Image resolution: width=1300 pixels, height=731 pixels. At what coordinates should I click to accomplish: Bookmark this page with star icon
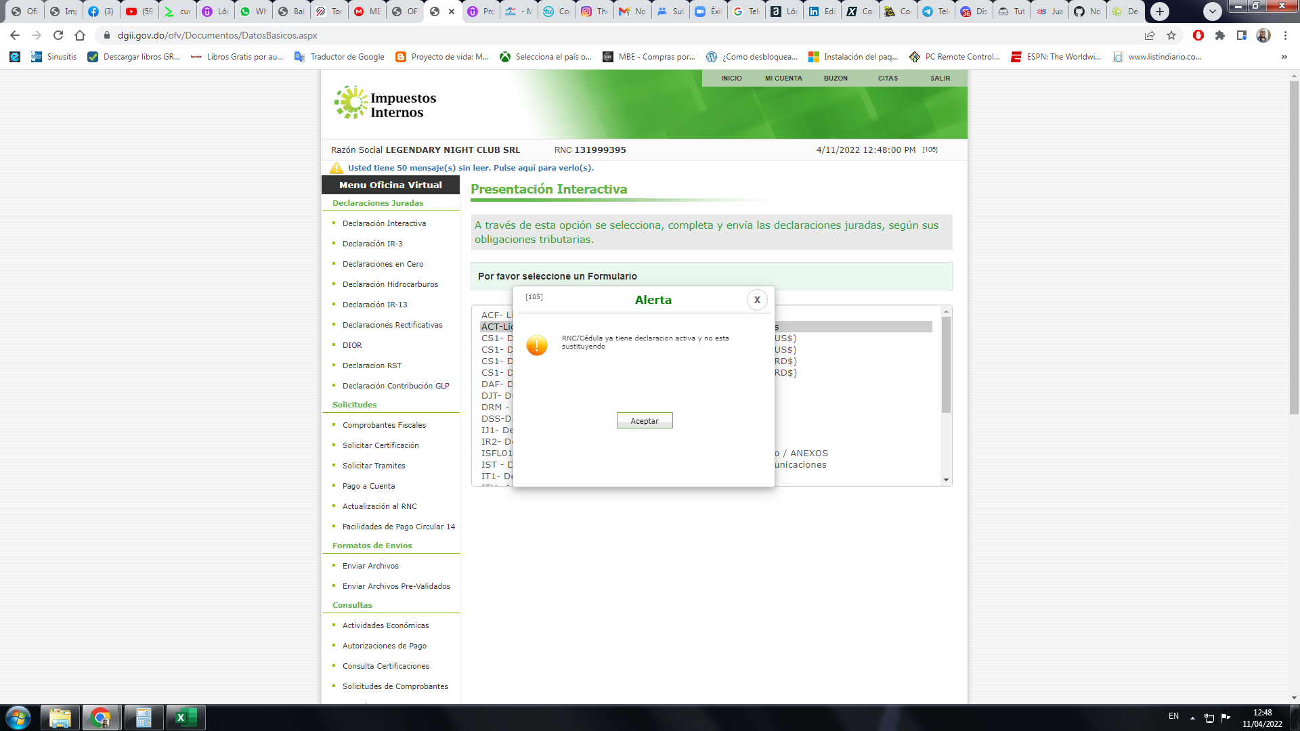[1171, 35]
